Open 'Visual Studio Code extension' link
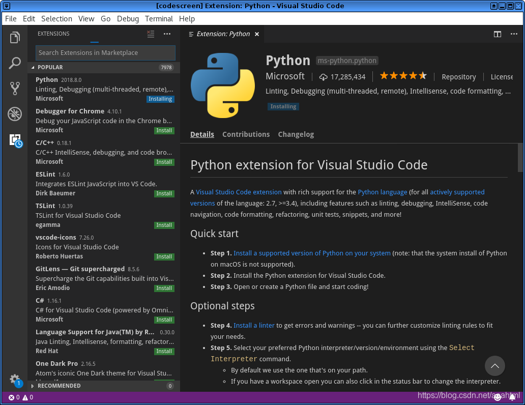Screen dimensions: 525x405 tap(239, 192)
